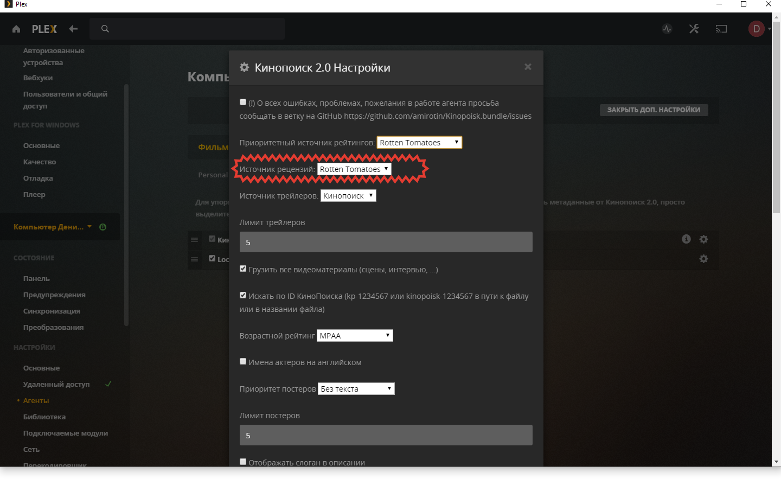
Task: Open gear settings on Кинопоиск agent row
Action: (703, 239)
